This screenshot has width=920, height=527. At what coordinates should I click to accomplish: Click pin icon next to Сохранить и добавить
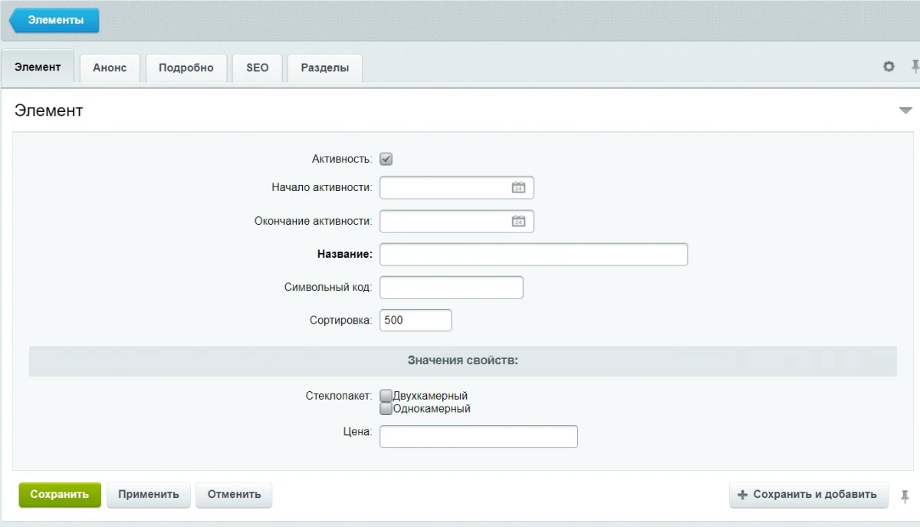905,496
